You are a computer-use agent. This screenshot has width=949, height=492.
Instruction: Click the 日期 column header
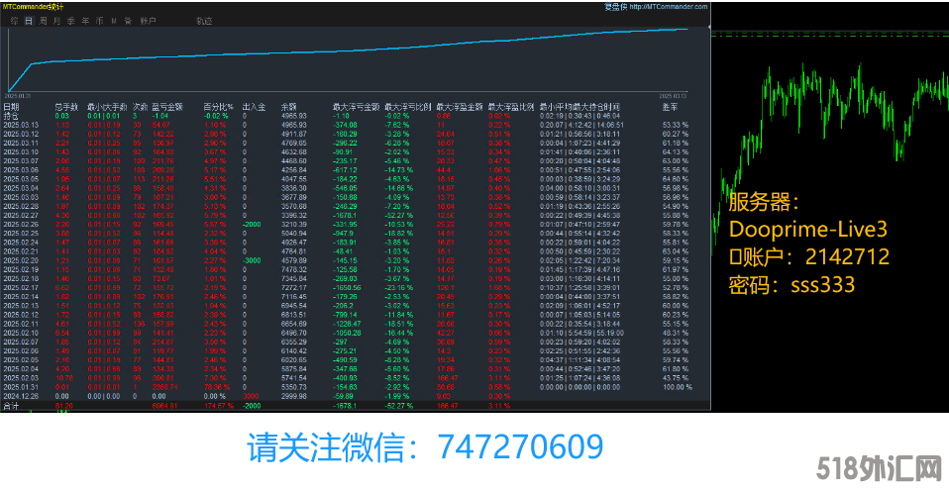pyautogui.click(x=11, y=107)
